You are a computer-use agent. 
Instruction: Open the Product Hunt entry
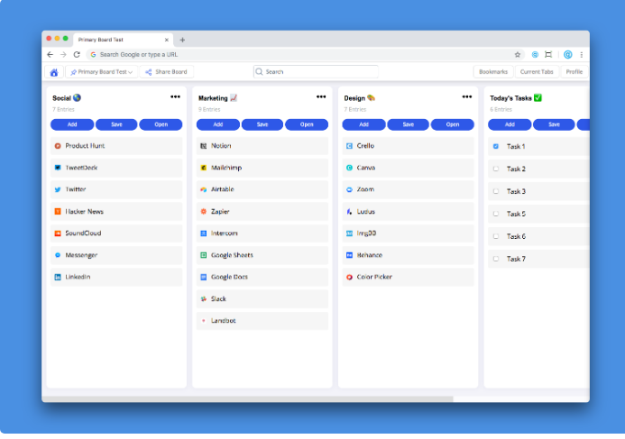[116, 146]
